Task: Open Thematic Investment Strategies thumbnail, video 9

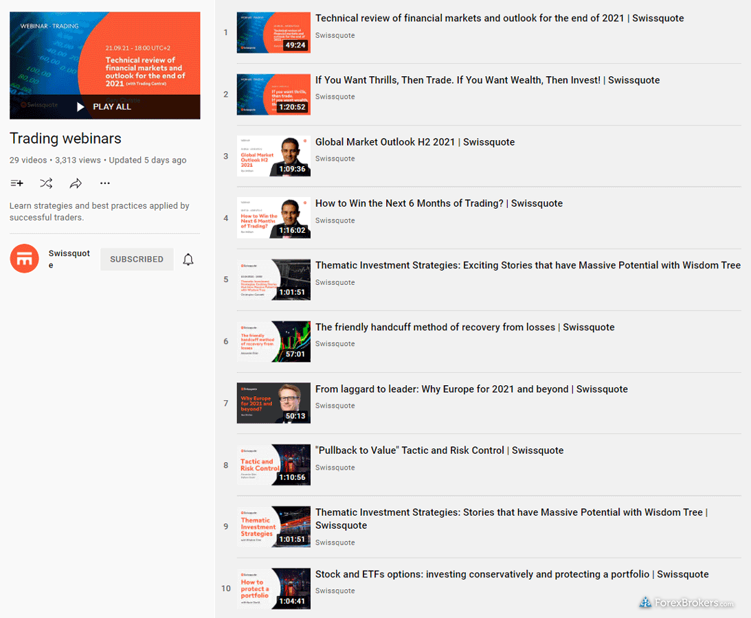Action: [273, 527]
